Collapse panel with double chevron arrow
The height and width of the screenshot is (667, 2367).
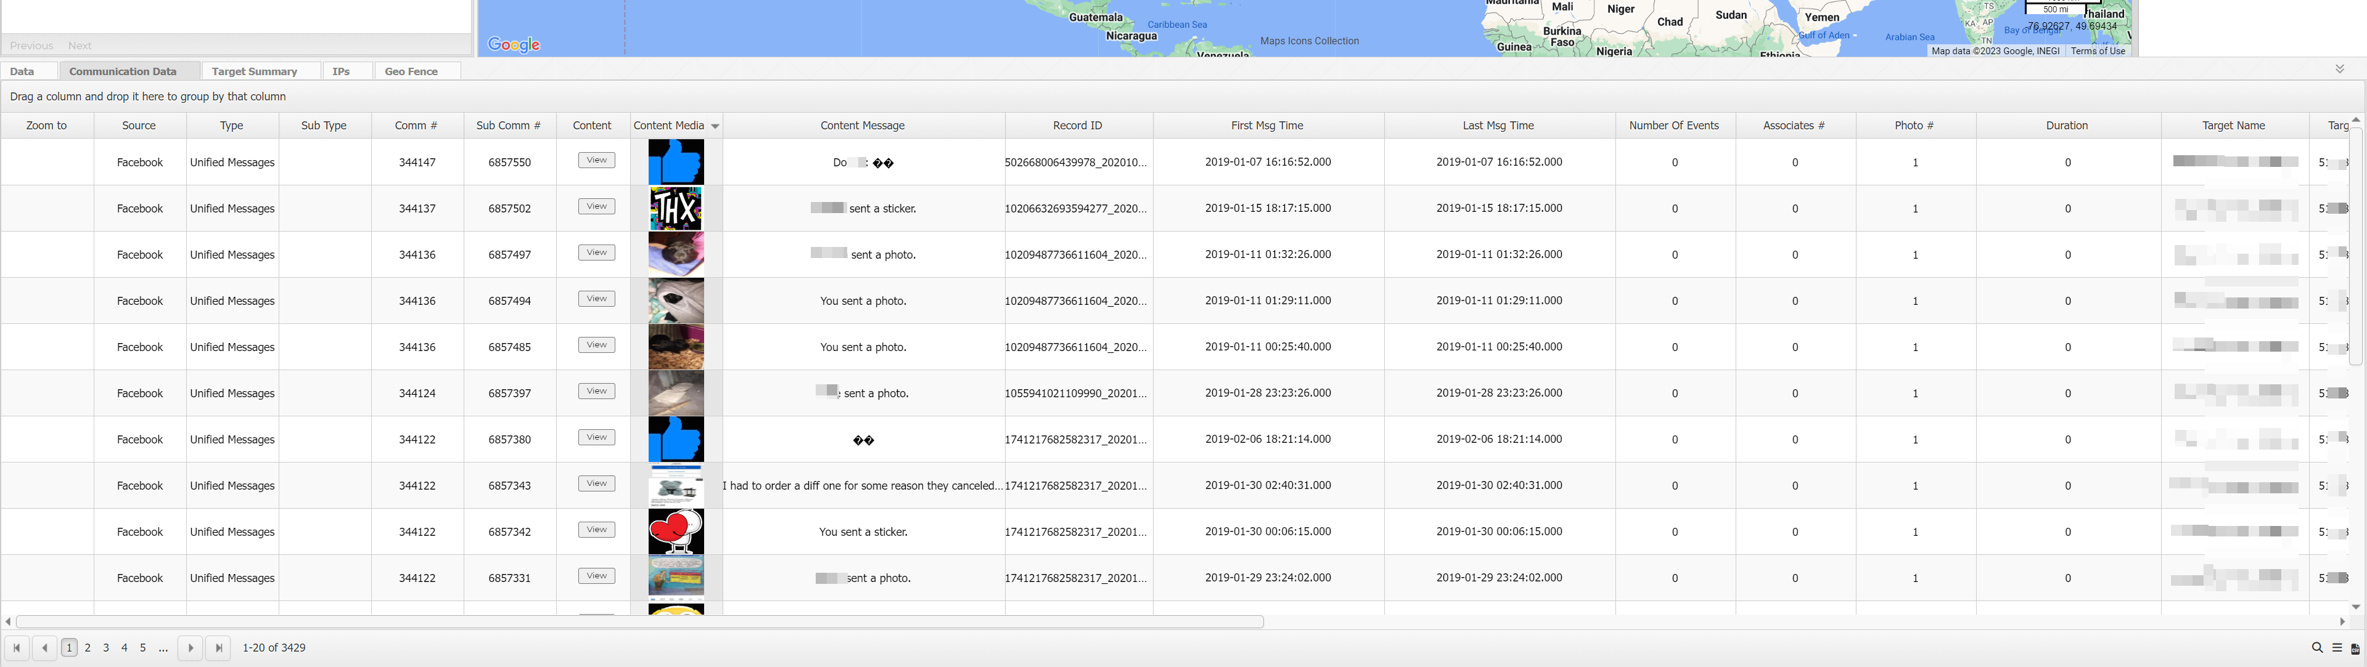point(2339,70)
